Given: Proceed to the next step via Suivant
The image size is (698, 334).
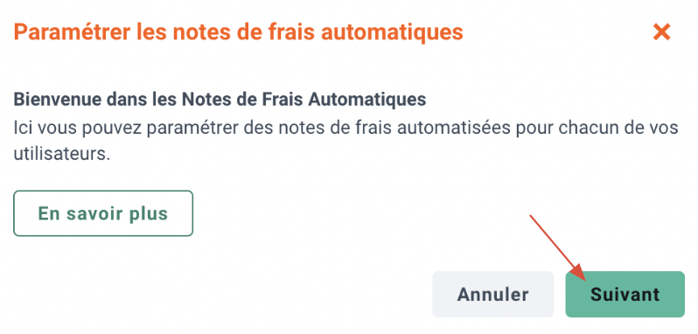Looking at the screenshot, I should tap(625, 295).
